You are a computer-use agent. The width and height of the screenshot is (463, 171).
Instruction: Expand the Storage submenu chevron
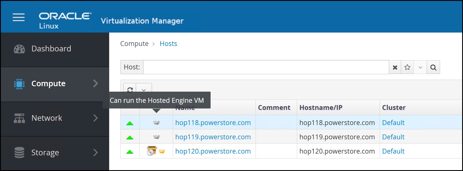(x=96, y=152)
